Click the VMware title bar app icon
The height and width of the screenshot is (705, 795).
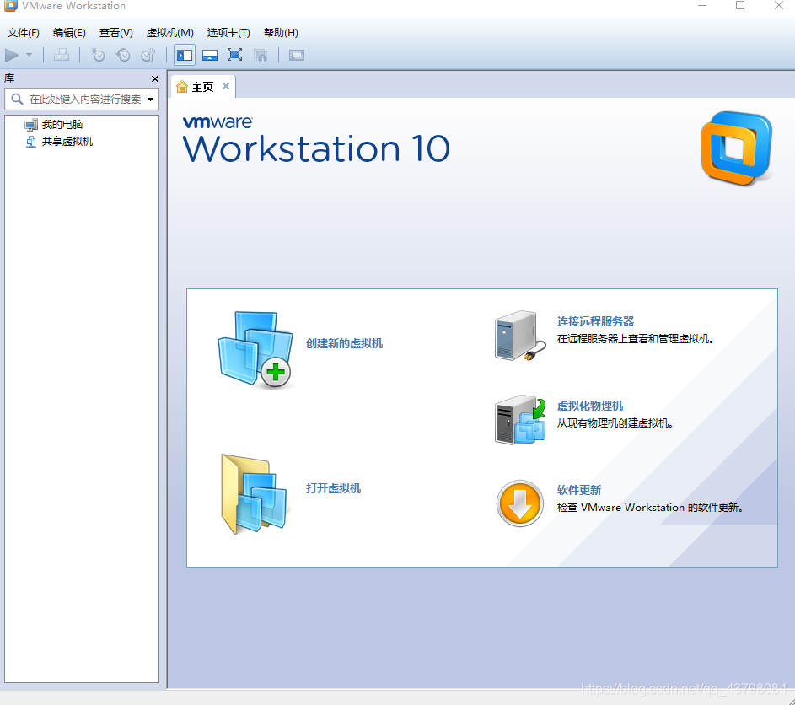pyautogui.click(x=10, y=6)
